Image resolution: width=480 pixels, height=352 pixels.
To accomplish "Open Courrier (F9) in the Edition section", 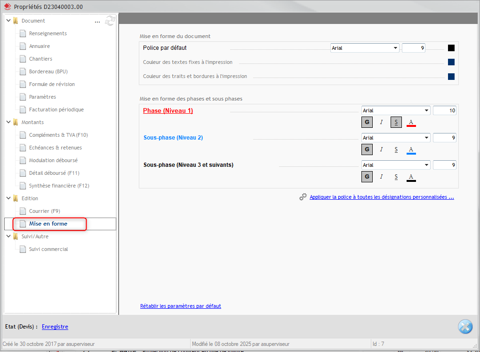I will point(45,211).
